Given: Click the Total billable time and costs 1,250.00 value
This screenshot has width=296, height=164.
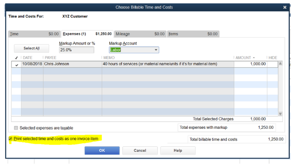Looking at the screenshot, I should point(276,139).
